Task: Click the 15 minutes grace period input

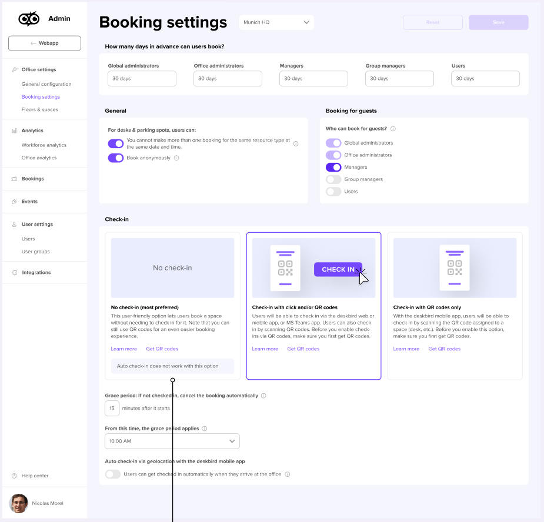Action: coord(112,408)
